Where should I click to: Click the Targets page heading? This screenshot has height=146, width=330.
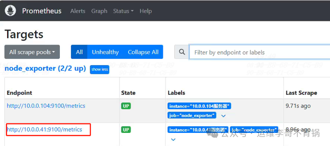[x=24, y=34]
